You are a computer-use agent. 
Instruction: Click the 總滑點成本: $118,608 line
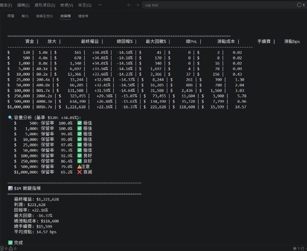tap(36, 221)
